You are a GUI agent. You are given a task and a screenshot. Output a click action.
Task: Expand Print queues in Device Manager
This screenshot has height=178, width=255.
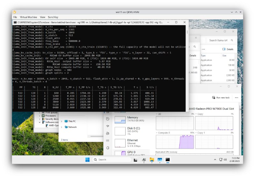(x=40, y=113)
